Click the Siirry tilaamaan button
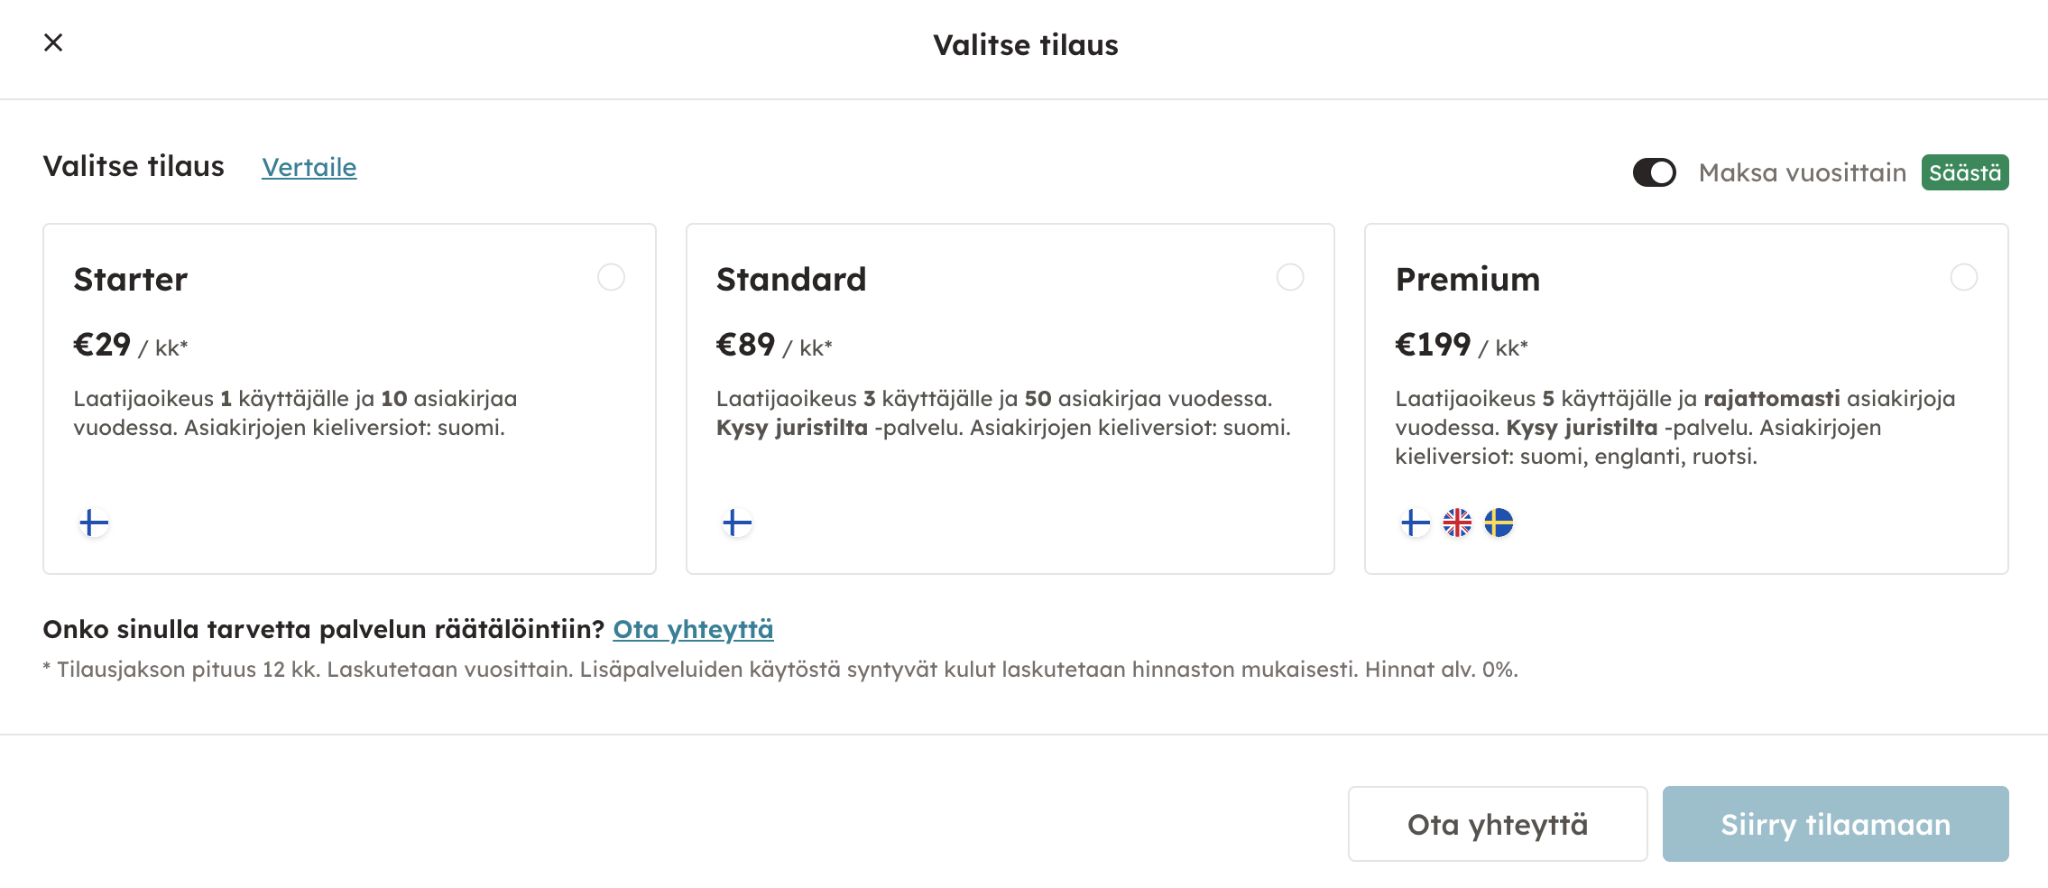This screenshot has width=2048, height=888. pyautogui.click(x=1835, y=824)
